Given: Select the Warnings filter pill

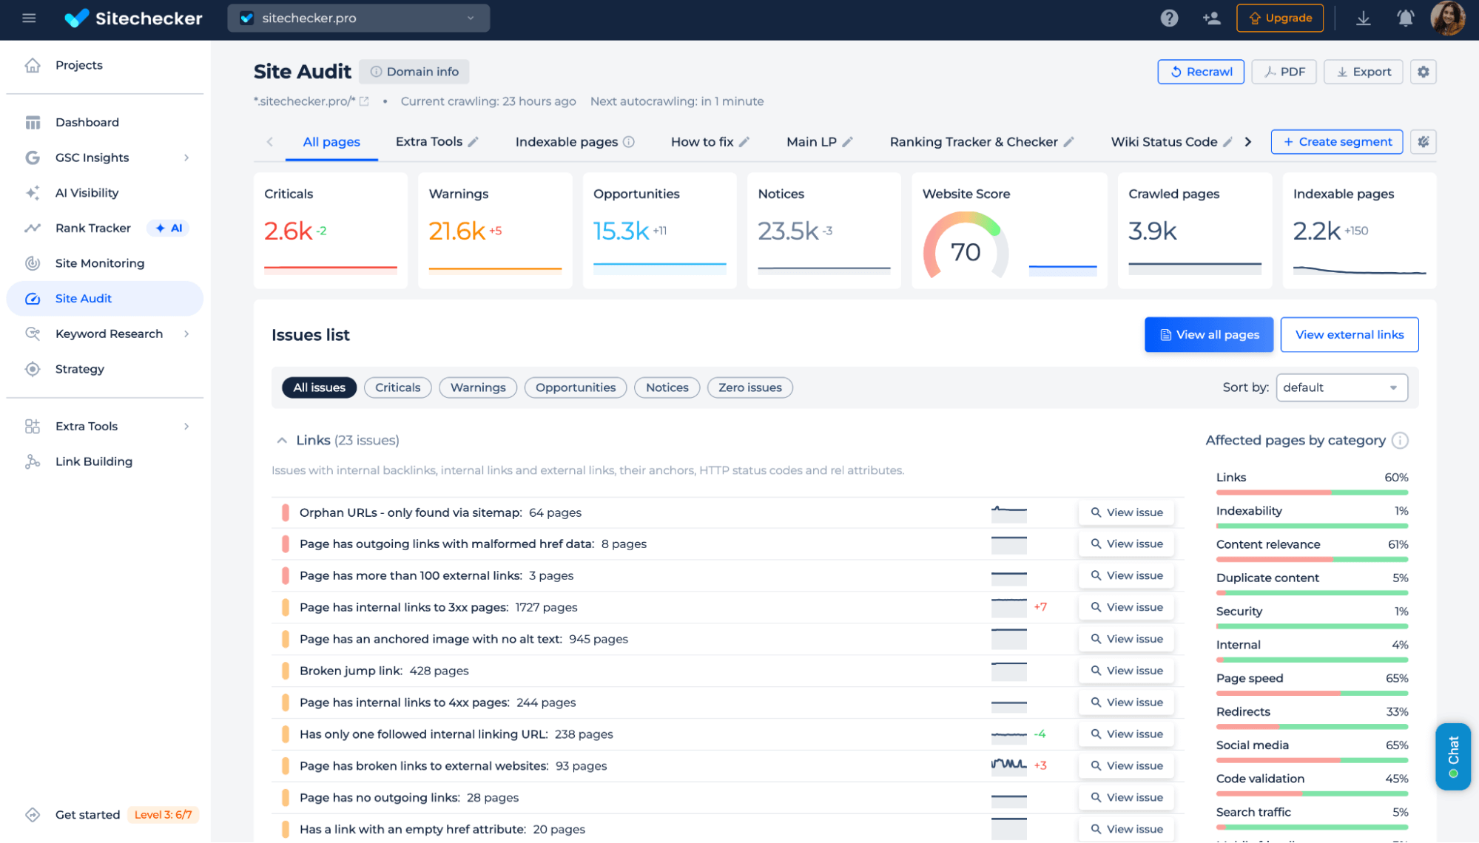Looking at the screenshot, I should pos(478,387).
